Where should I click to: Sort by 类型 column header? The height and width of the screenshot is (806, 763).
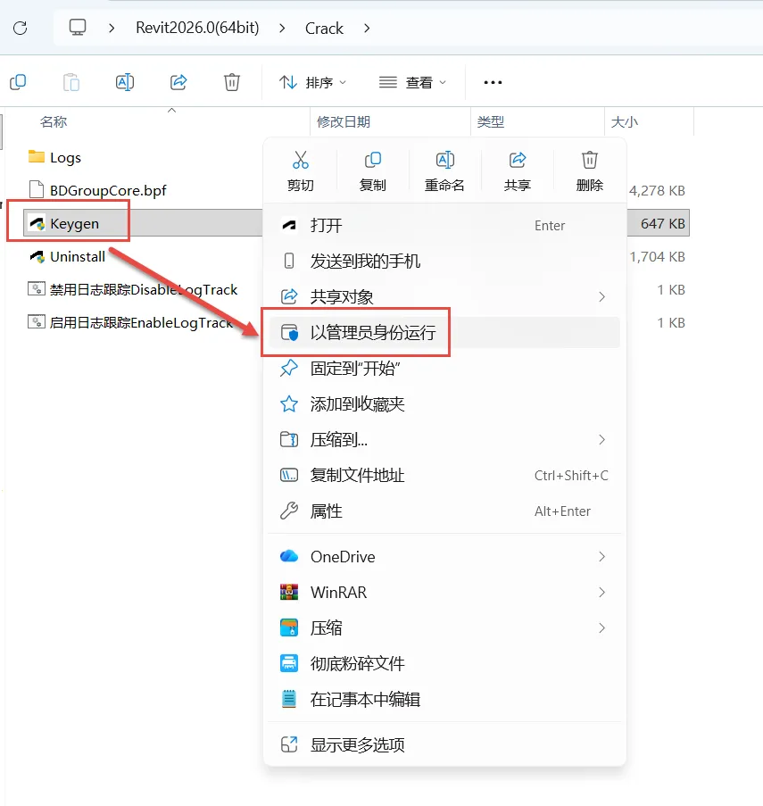coord(490,121)
